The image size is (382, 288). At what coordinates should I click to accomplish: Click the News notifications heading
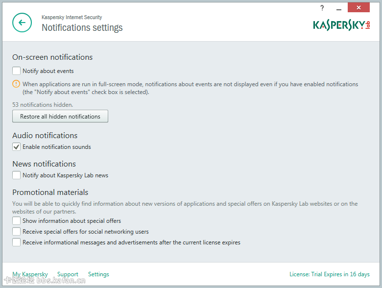pyautogui.click(x=44, y=164)
